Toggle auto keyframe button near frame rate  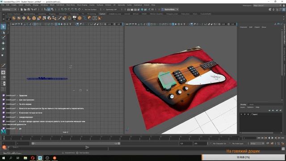[x=278, y=144]
